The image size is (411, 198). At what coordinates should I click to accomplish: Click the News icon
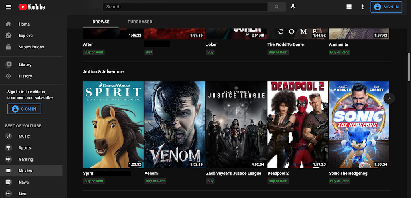pyautogui.click(x=8, y=182)
